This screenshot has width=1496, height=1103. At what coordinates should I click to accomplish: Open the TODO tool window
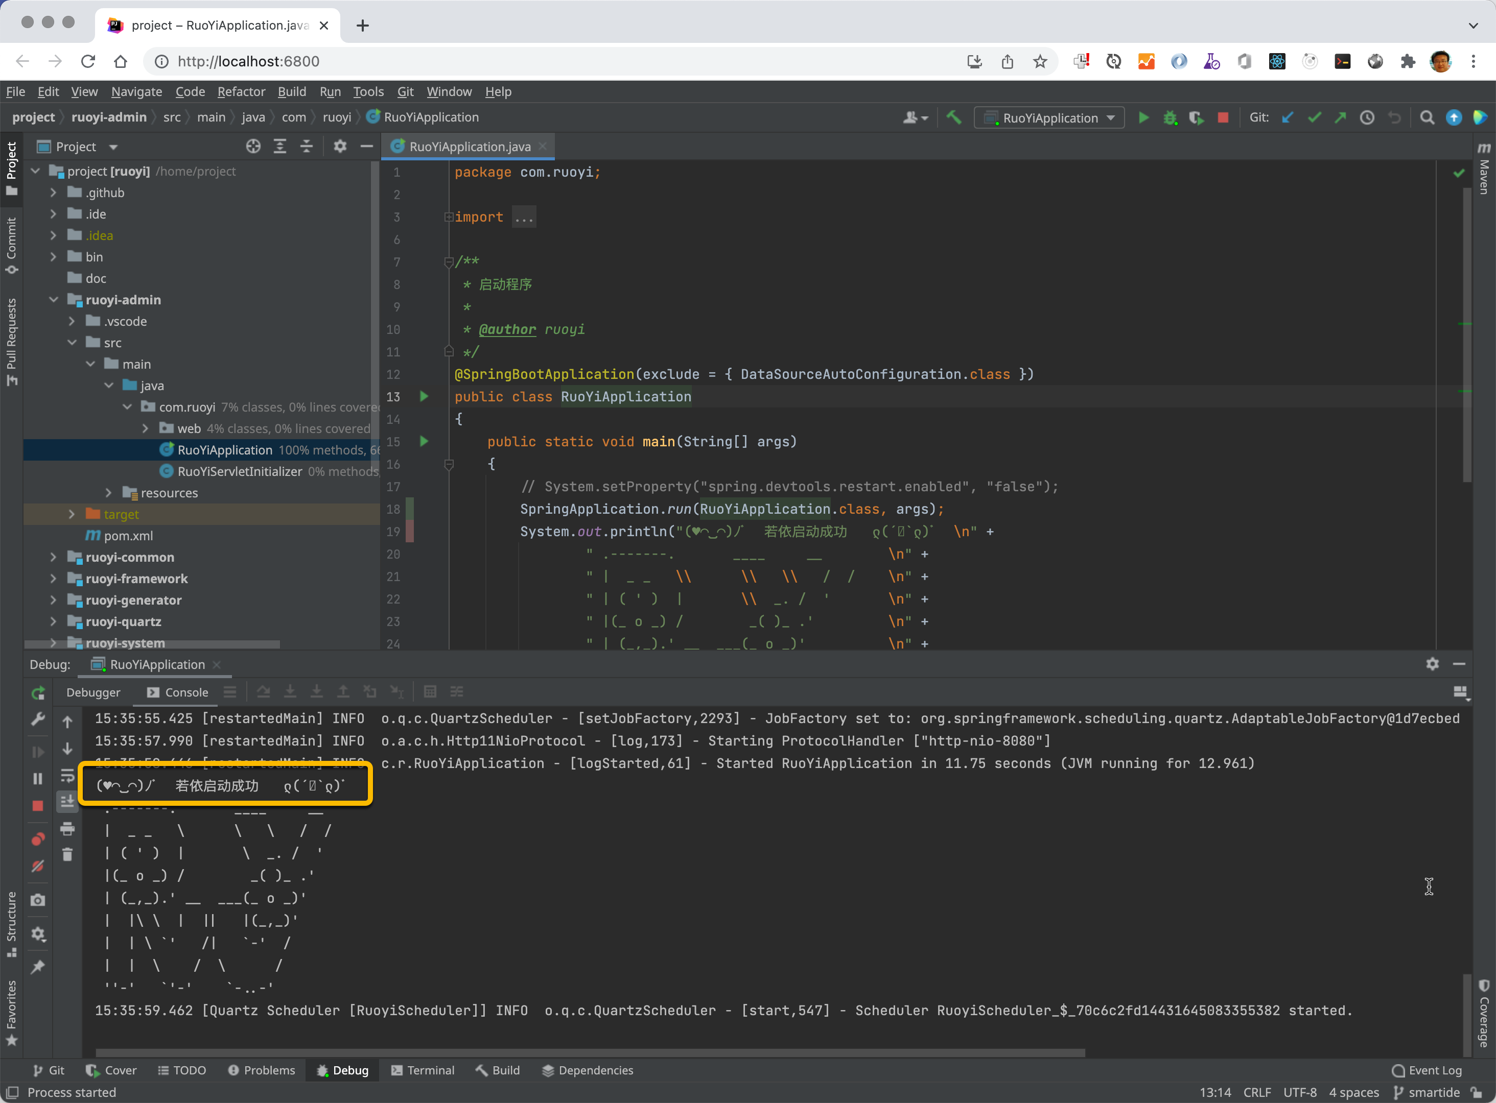pyautogui.click(x=182, y=1070)
